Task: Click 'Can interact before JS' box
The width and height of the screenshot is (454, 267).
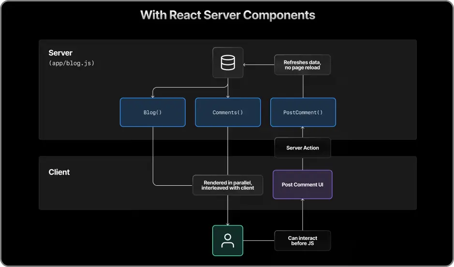Action: (x=303, y=241)
